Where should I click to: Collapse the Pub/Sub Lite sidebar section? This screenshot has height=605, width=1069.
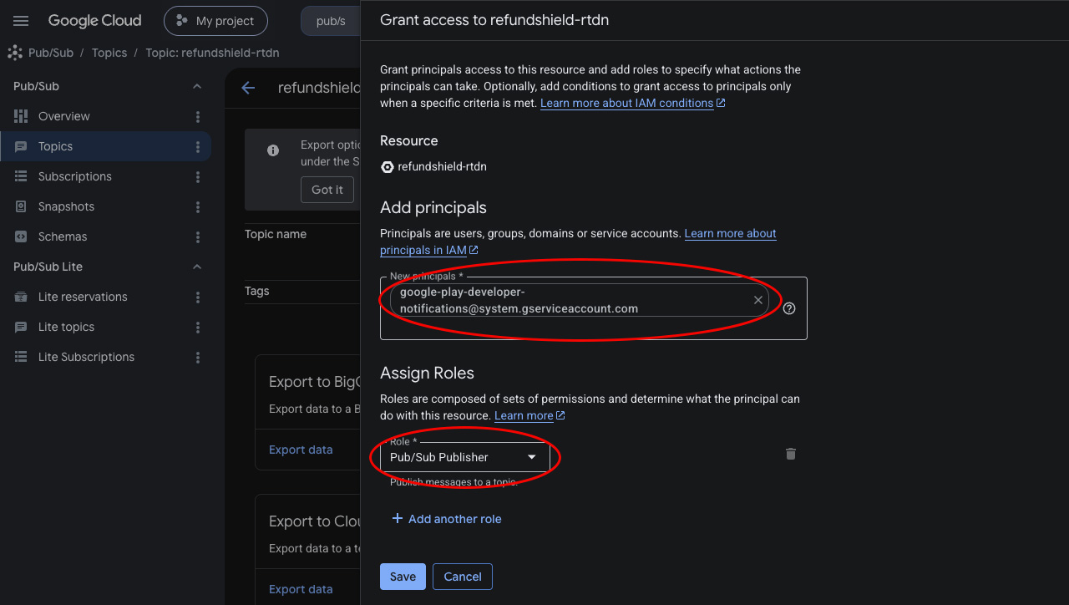[197, 267]
